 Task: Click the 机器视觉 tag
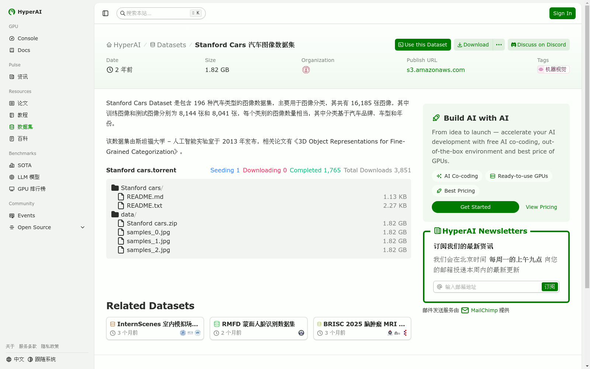(x=553, y=69)
